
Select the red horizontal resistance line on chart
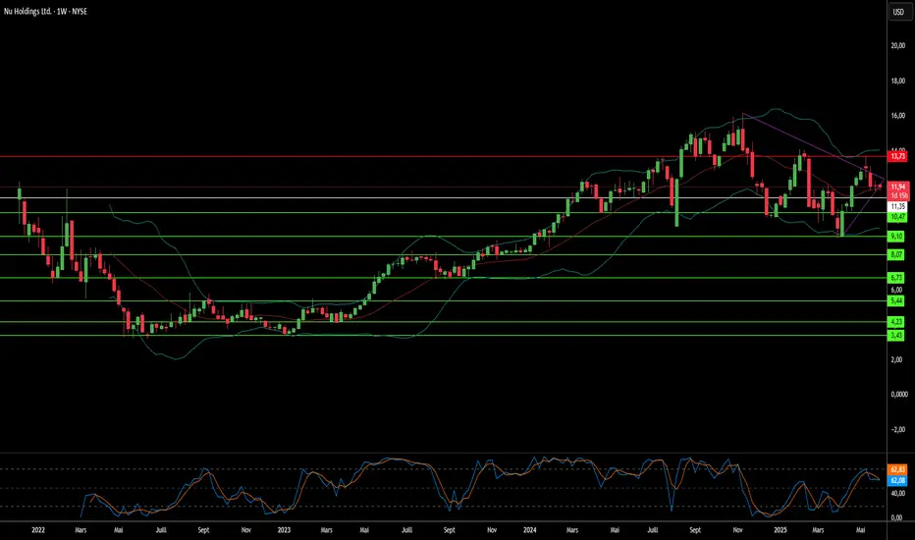[x=444, y=156]
